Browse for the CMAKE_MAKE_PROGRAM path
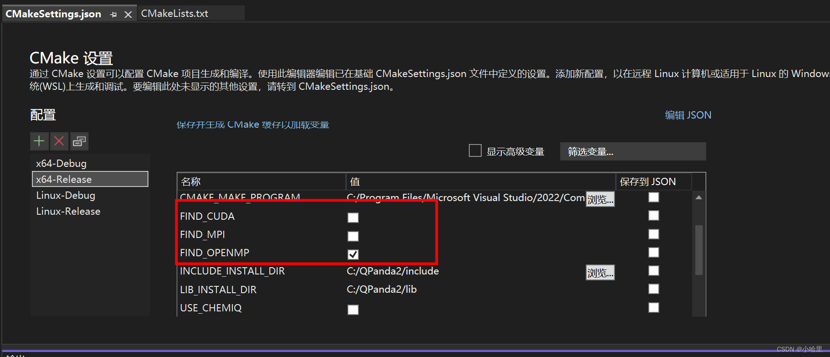 click(600, 199)
